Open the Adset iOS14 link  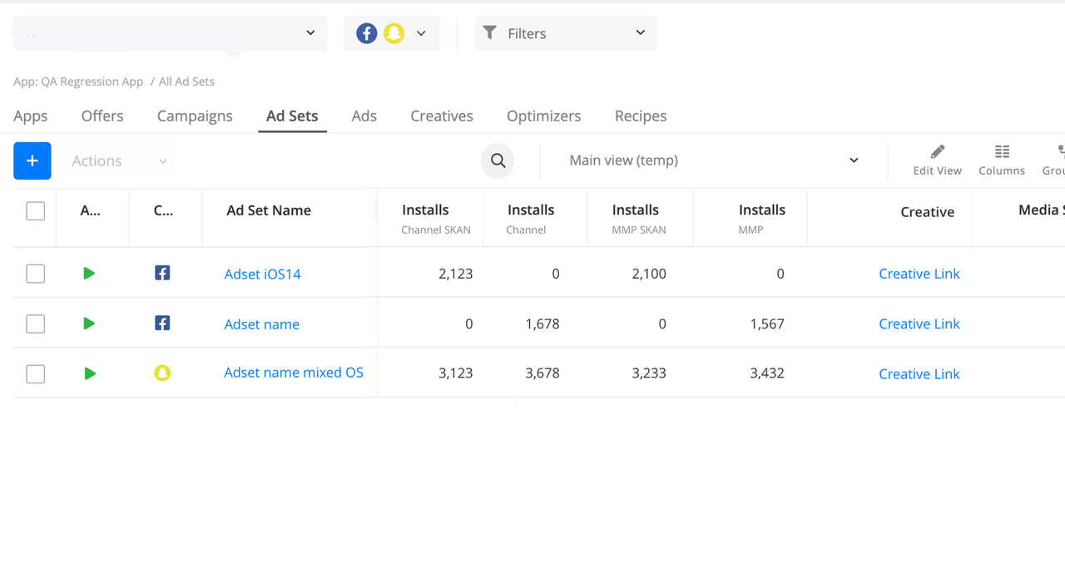263,274
